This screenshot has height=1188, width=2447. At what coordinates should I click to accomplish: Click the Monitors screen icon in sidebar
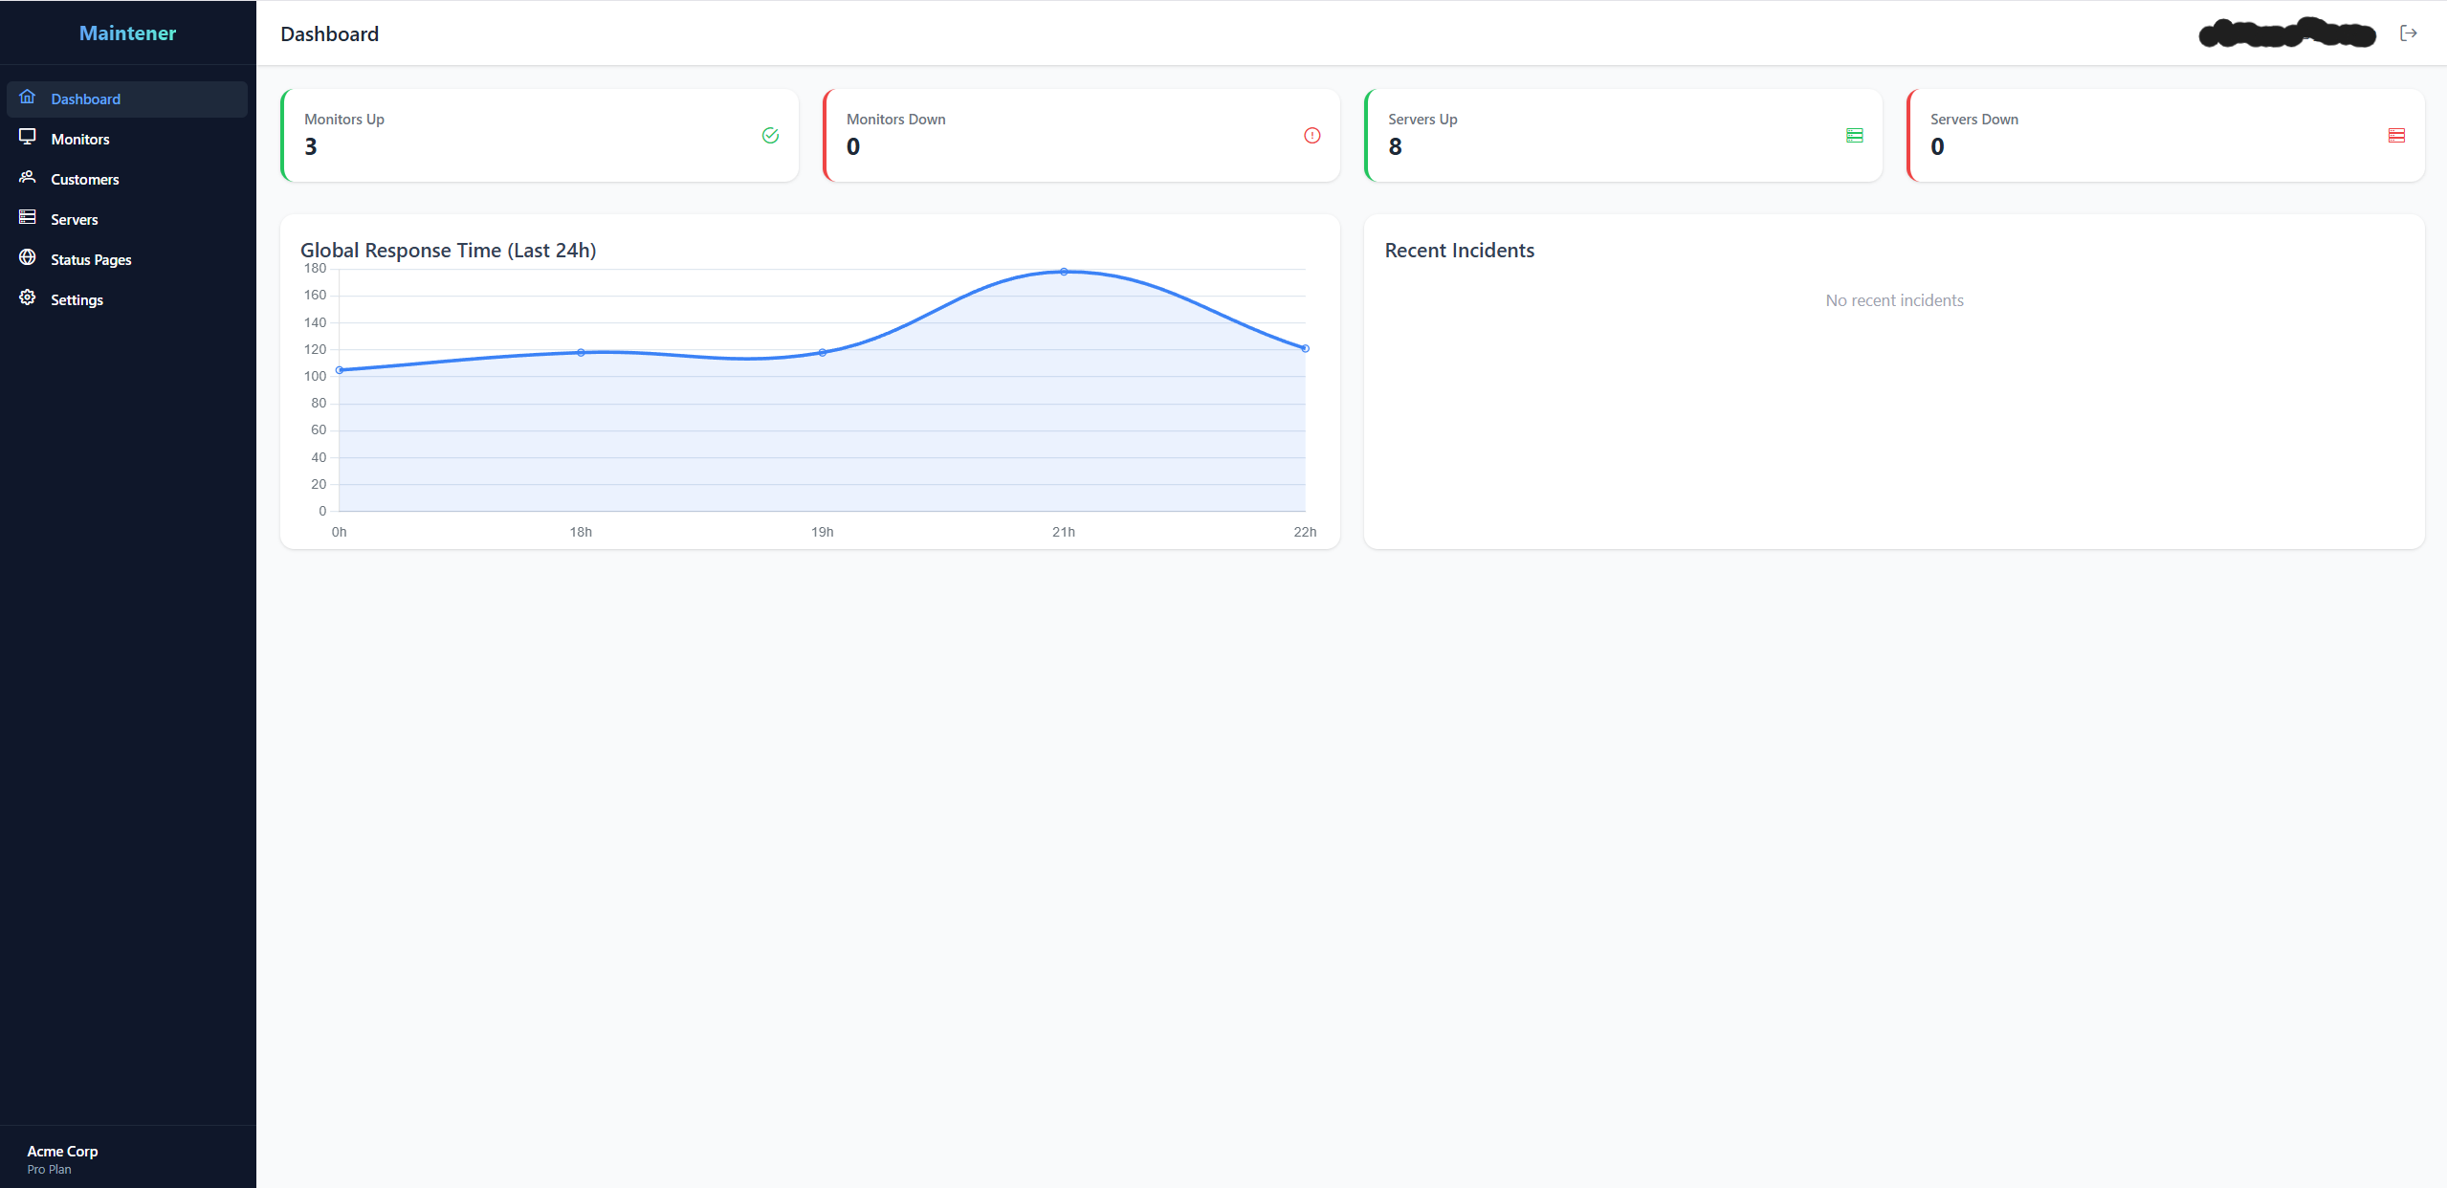[x=28, y=139]
